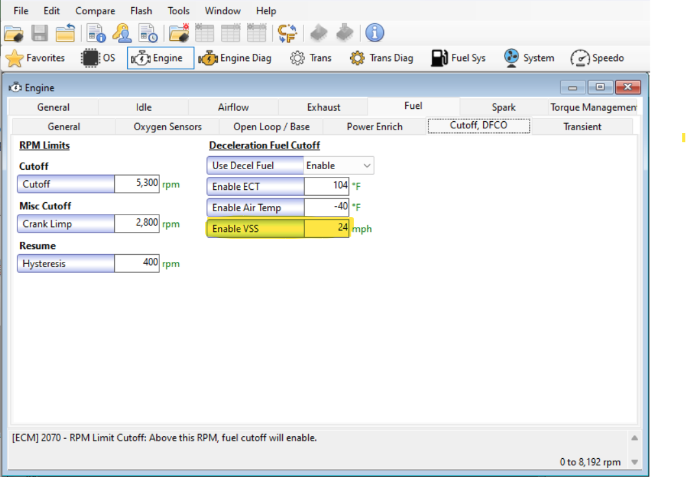Expand the Use Decel Fuel dropdown
This screenshot has width=686, height=477.
click(367, 166)
